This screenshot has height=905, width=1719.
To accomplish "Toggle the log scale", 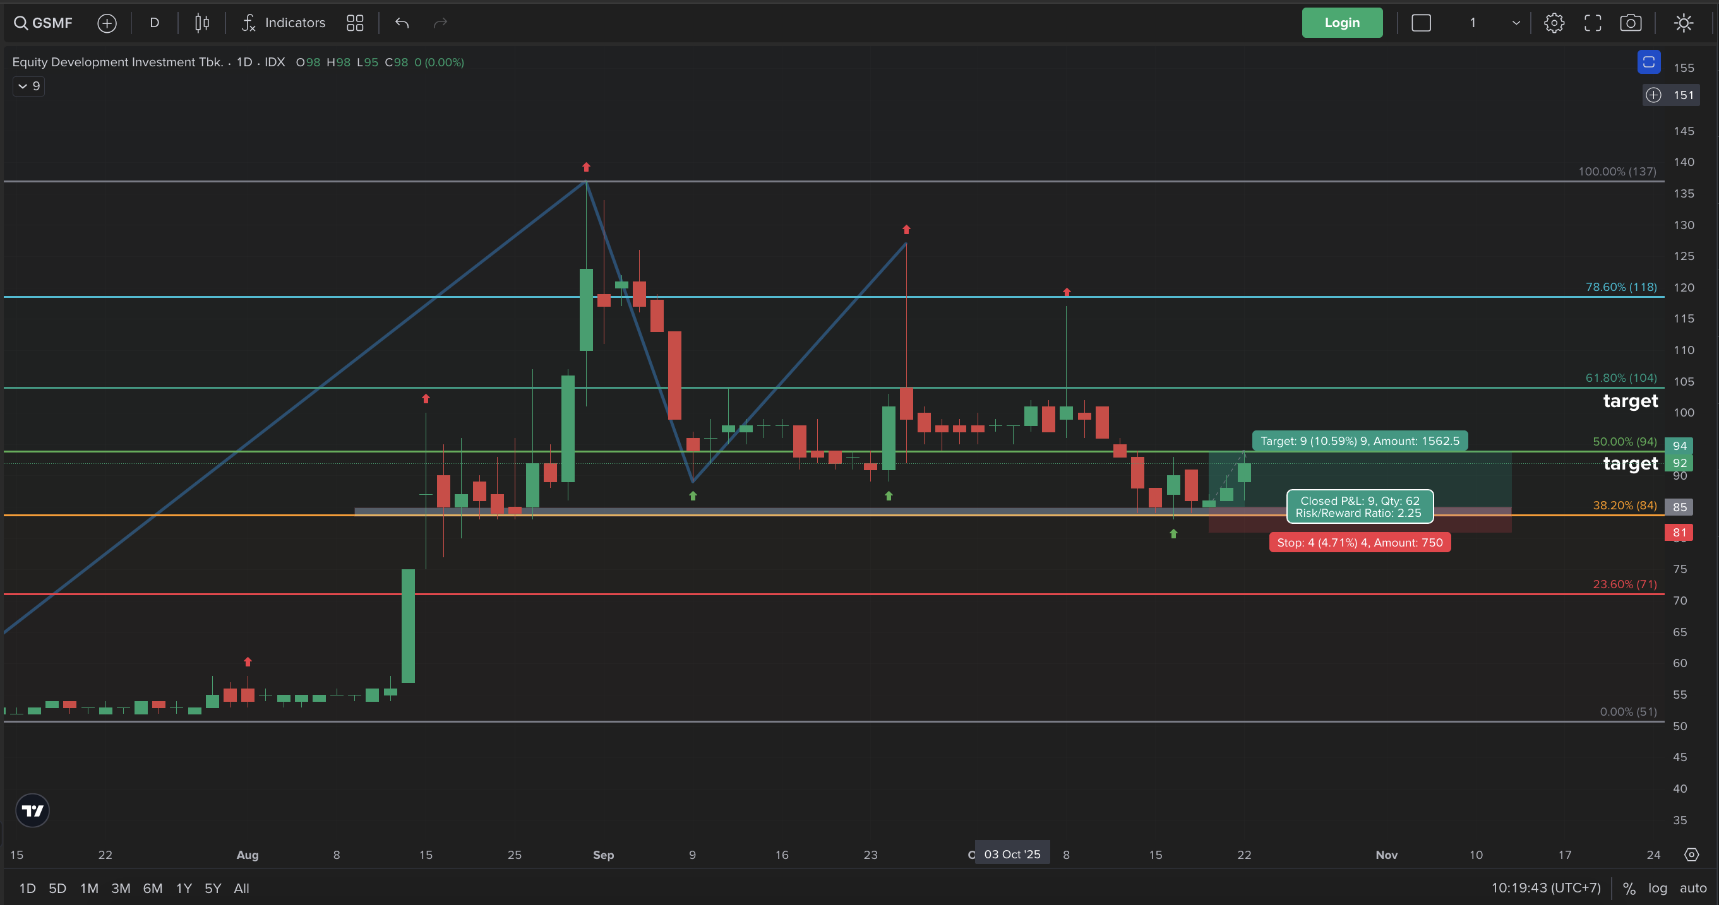I will (1657, 888).
